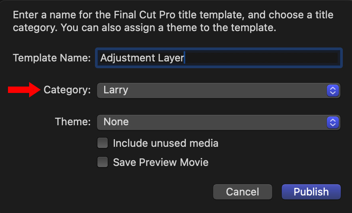The width and height of the screenshot is (352, 213).
Task: Click the Category label text
Action: tap(67, 90)
